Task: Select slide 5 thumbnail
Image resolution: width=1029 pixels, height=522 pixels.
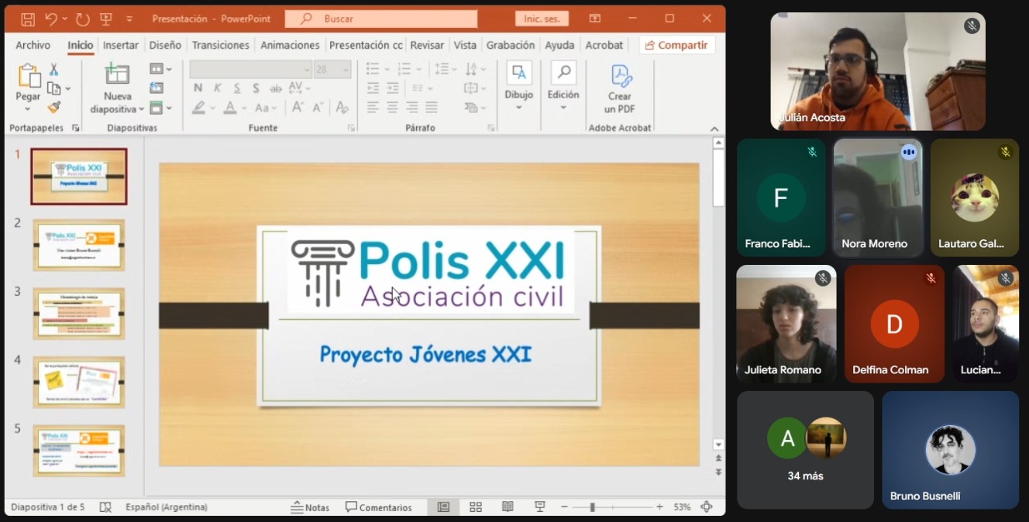Action: pyautogui.click(x=79, y=450)
